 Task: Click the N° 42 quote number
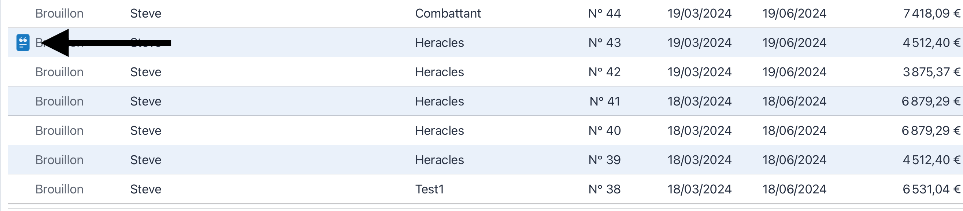coord(604,72)
